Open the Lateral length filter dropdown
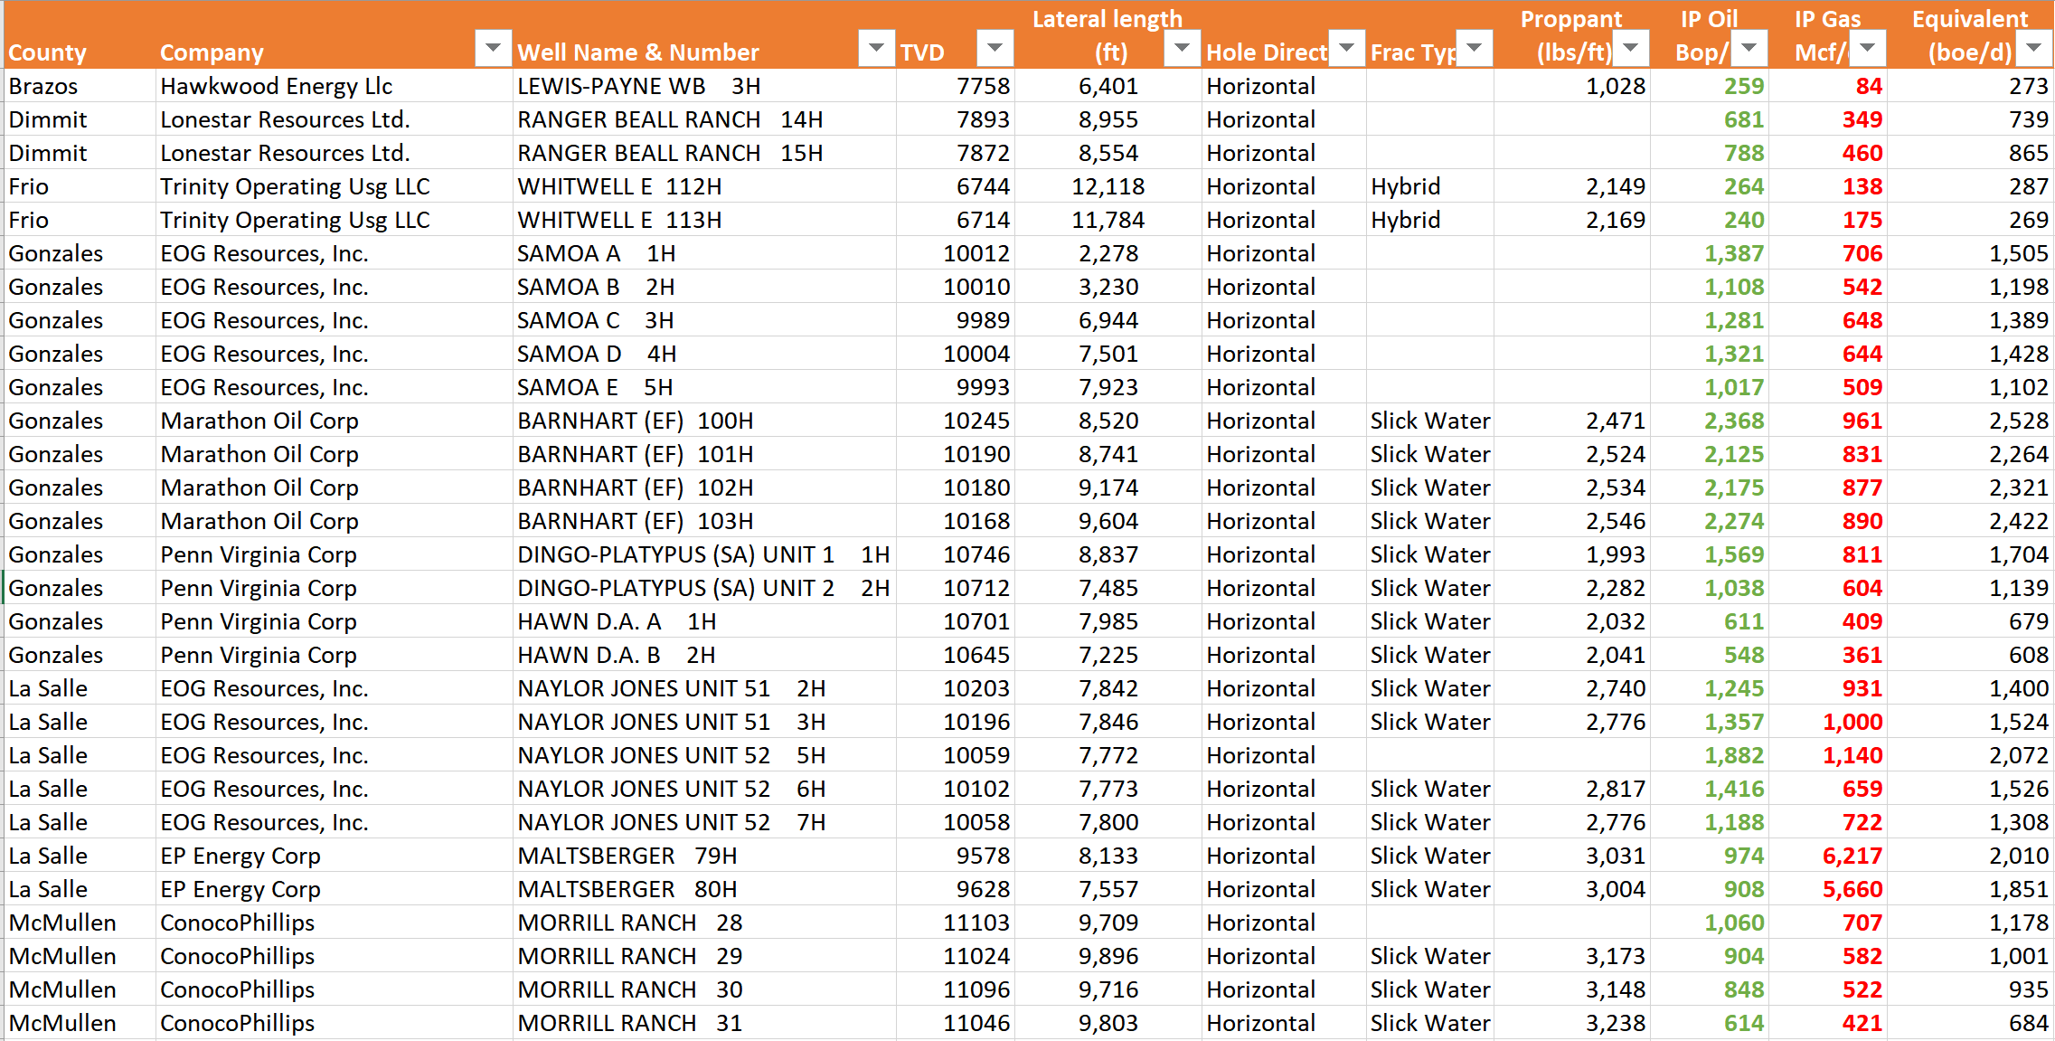2055x1041 pixels. pyautogui.click(x=1182, y=48)
